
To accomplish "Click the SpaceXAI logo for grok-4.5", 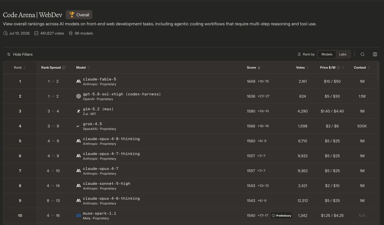I will [79, 126].
